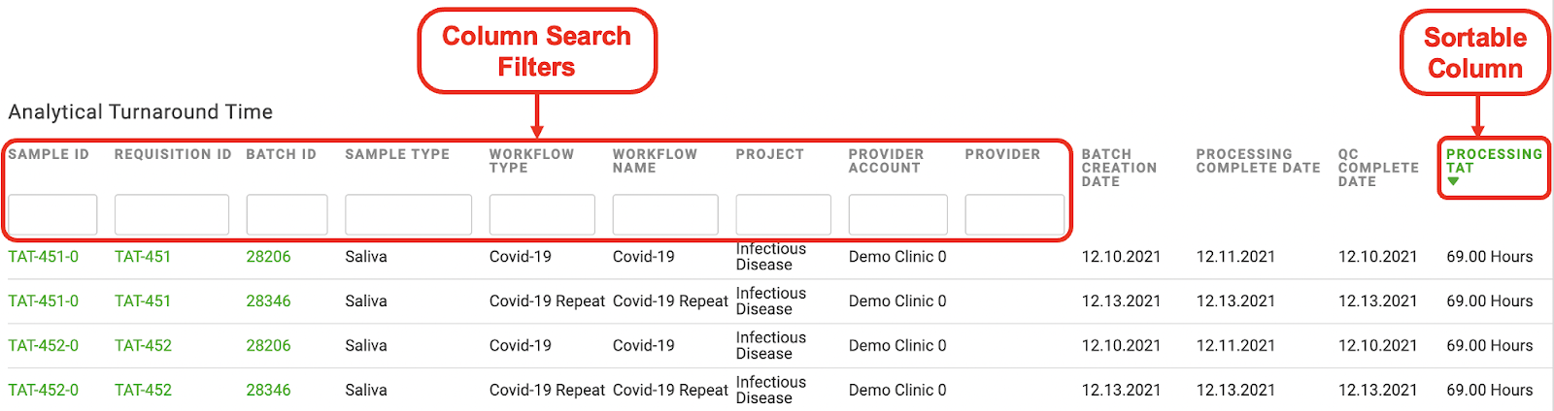Click the Requisition ID search field
The width and height of the screenshot is (1554, 411).
(172, 214)
